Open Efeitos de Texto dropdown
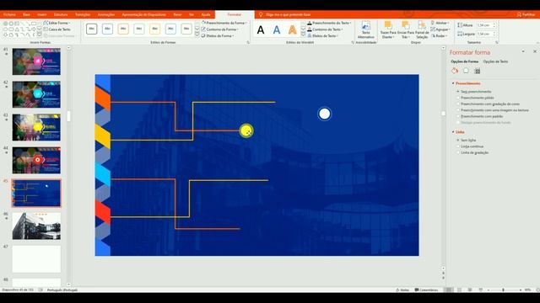 323,35
